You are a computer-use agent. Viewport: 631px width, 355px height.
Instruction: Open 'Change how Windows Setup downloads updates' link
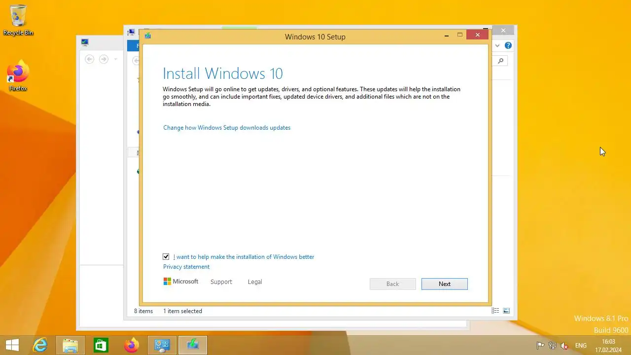(227, 128)
